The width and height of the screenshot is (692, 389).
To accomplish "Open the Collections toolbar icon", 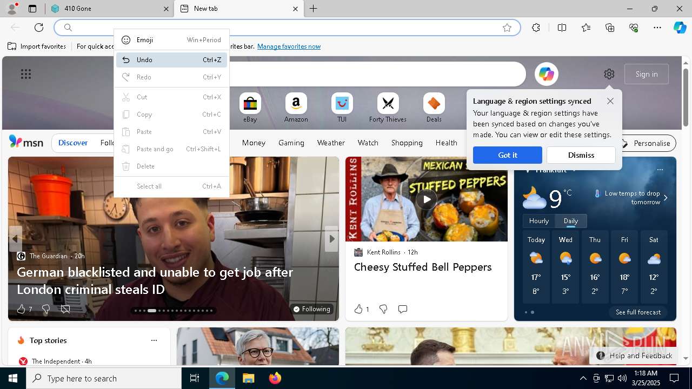I will coord(610,28).
